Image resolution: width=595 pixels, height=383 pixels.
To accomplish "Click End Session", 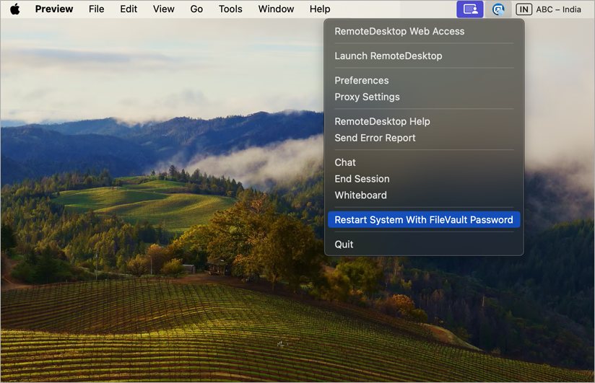I will point(362,180).
